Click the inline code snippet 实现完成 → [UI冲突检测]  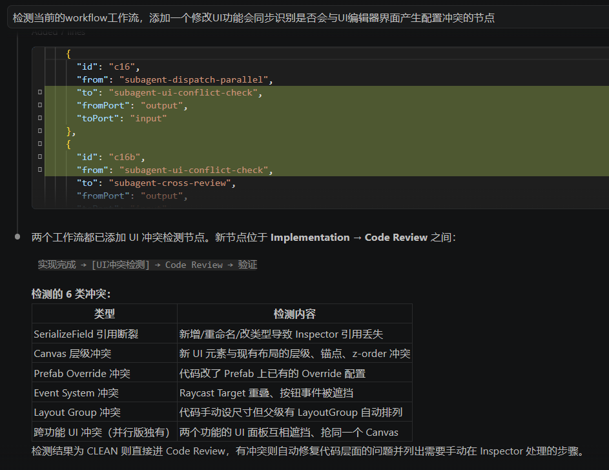[x=148, y=265]
